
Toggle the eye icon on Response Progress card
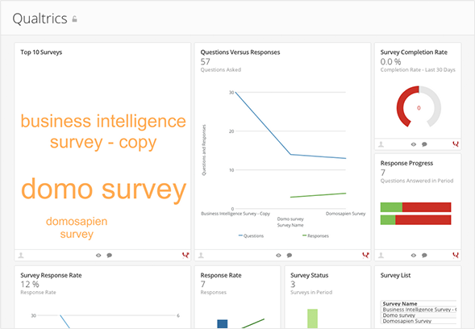414,256
